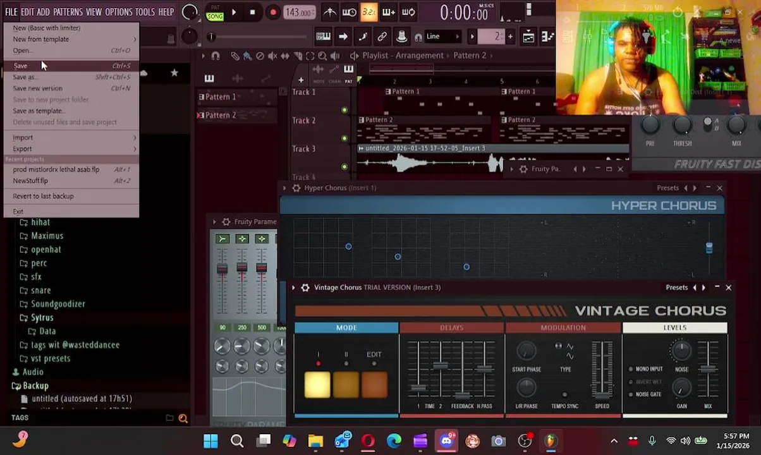Click Save as... menu entry
The width and height of the screenshot is (761, 455).
pyautogui.click(x=71, y=77)
